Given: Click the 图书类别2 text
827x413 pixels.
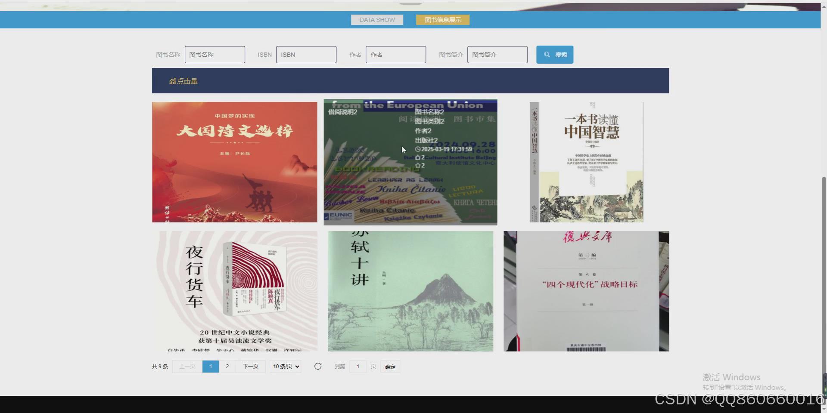Looking at the screenshot, I should [429, 121].
